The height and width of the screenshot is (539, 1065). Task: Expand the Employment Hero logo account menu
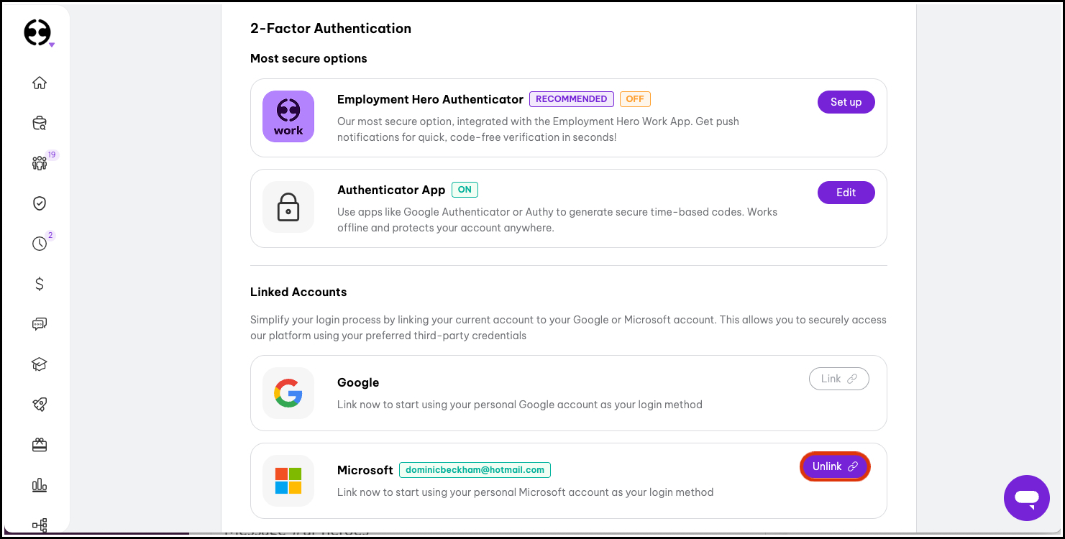(38, 33)
